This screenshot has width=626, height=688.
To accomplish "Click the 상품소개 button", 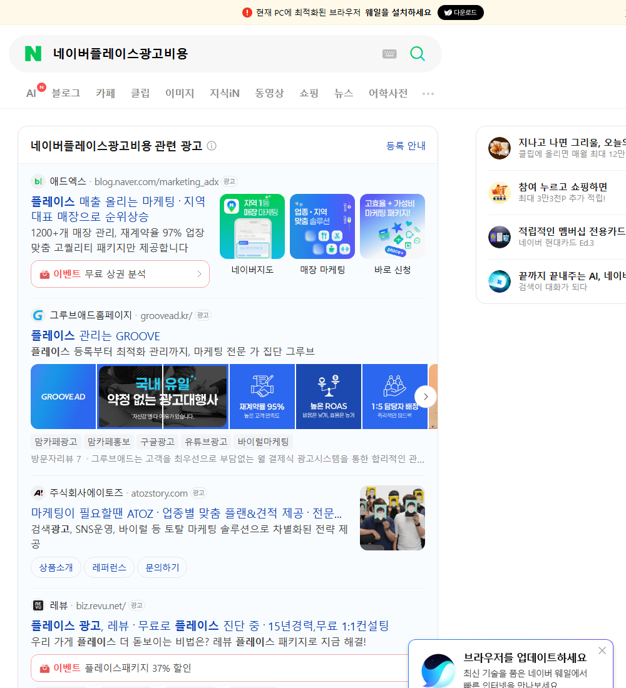I will [56, 567].
